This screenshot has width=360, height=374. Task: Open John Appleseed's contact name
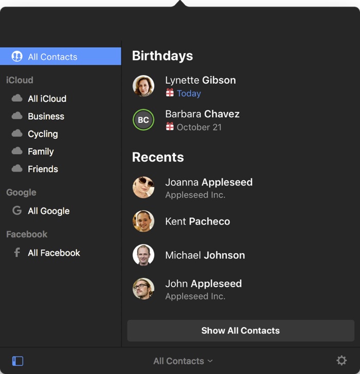(203, 284)
